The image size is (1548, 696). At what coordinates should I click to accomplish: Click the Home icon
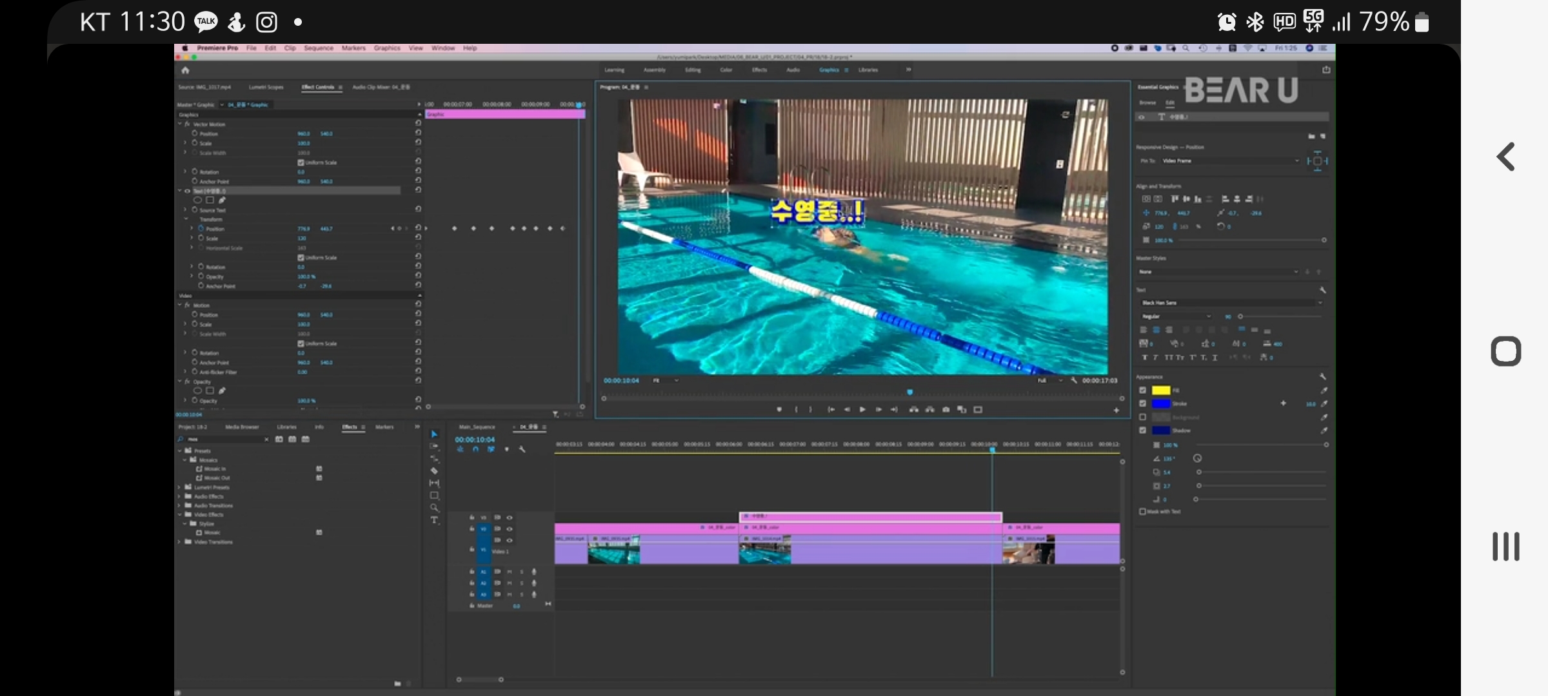pyautogui.click(x=185, y=70)
